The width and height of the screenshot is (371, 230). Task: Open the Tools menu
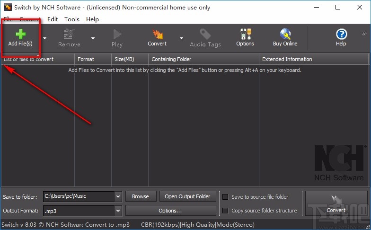(72, 19)
